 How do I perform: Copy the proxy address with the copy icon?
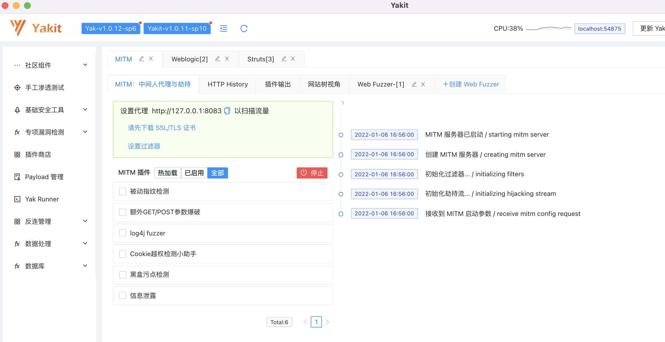[227, 111]
